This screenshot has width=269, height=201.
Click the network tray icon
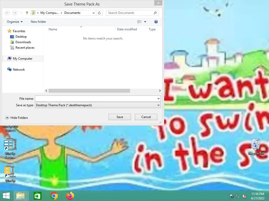coord(238,196)
